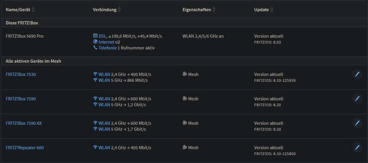Open the Internet link next to o2
The image size is (368, 163).
(106, 42)
